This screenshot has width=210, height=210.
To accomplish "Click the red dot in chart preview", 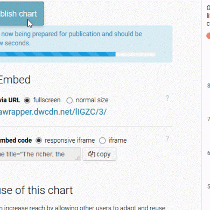I will pyautogui.click(x=208, y=36).
